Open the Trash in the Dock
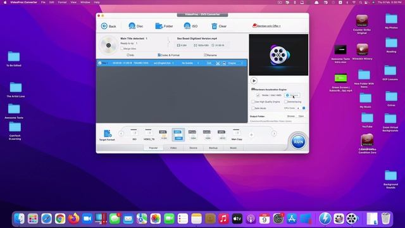 385,219
